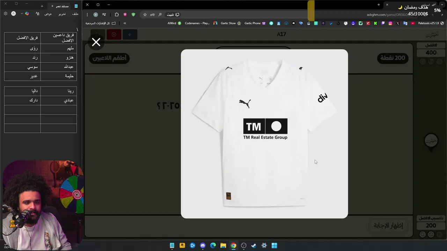Open a new Chrome tab
Viewport: 447px width, 251px height.
click(379, 5)
